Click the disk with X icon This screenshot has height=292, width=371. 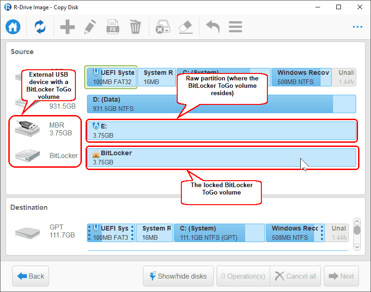163,27
